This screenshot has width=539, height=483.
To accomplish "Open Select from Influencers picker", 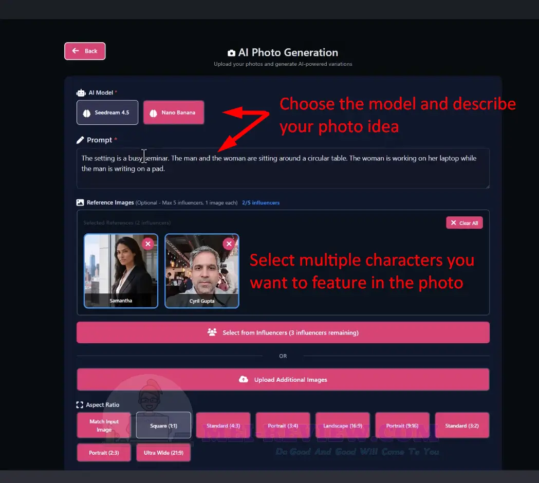I will tap(283, 332).
